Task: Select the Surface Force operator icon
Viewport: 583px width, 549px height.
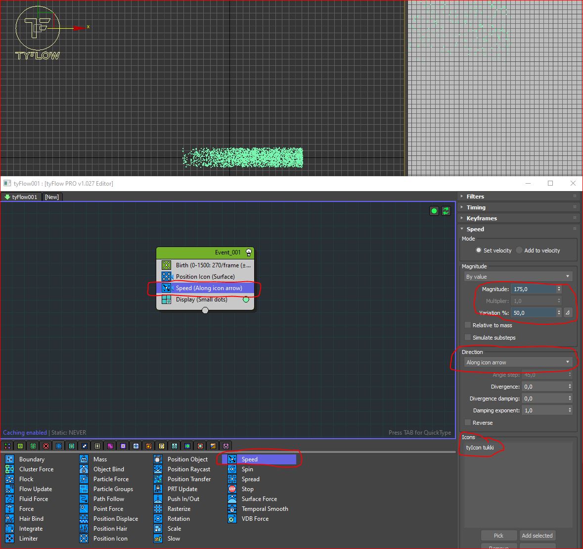Action: point(232,499)
